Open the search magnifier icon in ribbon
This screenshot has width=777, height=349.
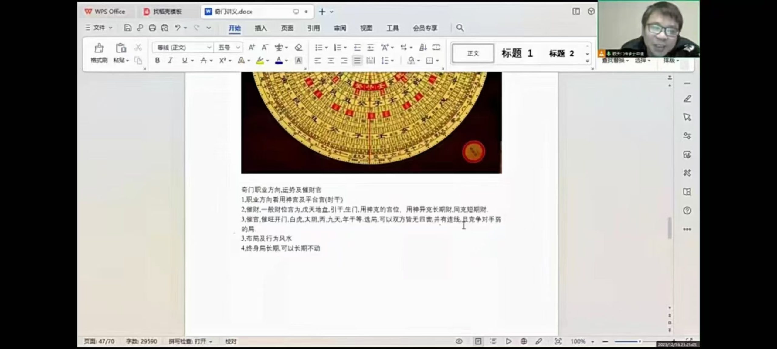pos(460,28)
